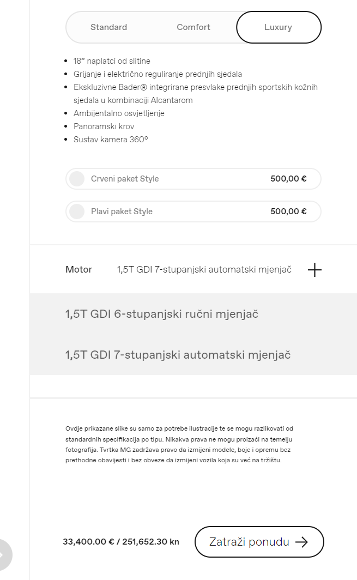Click the Zatraži ponudu button
357x580 pixels.
pyautogui.click(x=259, y=542)
